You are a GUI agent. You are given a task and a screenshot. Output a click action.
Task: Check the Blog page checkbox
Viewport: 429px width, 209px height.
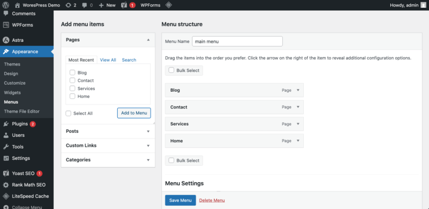pyautogui.click(x=72, y=73)
